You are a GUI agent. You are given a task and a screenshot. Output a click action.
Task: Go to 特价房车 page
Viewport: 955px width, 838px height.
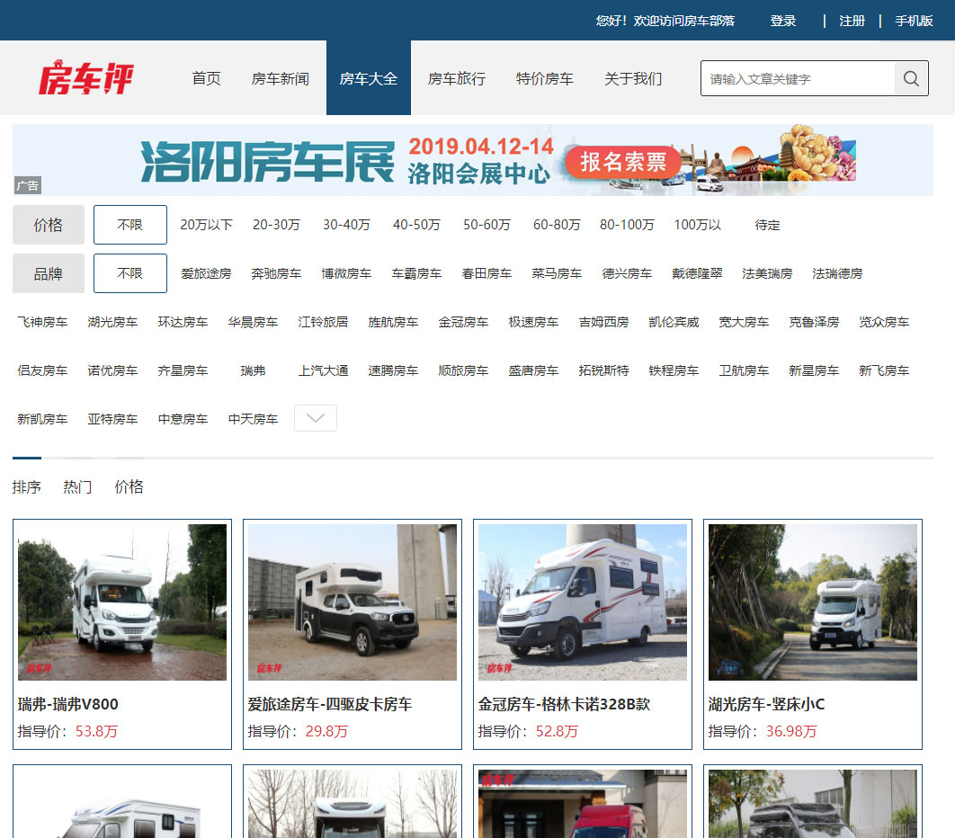[544, 78]
